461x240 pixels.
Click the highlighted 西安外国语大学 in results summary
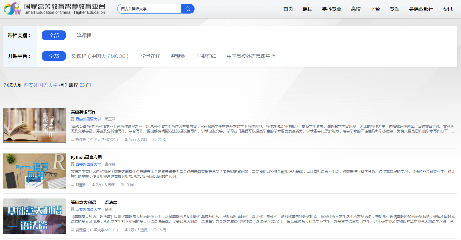click(41, 85)
